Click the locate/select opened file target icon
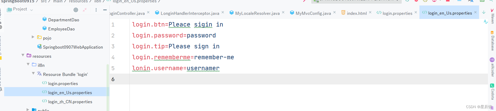The height and width of the screenshot is (111, 496). [76, 10]
